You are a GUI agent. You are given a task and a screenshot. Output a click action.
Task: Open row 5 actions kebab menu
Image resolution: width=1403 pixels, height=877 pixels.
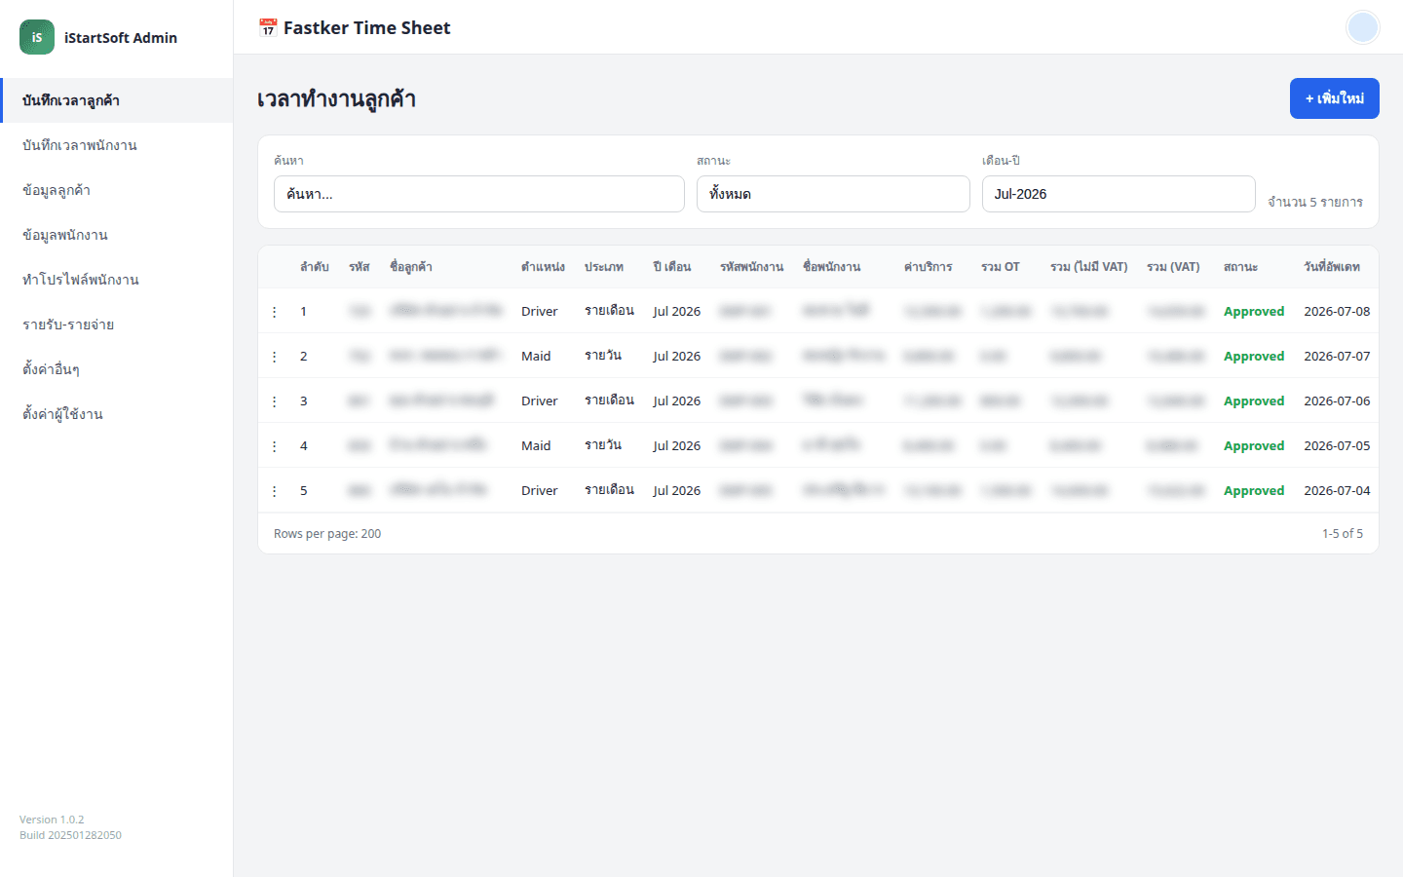pos(274,491)
